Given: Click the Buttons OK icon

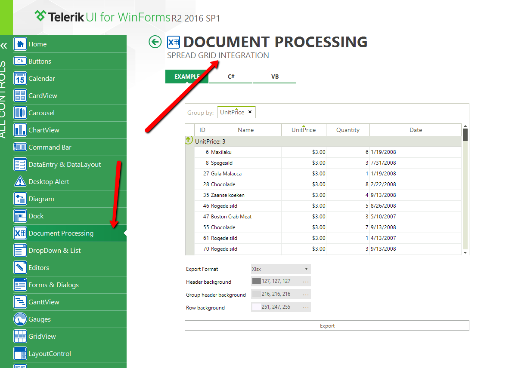Looking at the screenshot, I should [20, 61].
